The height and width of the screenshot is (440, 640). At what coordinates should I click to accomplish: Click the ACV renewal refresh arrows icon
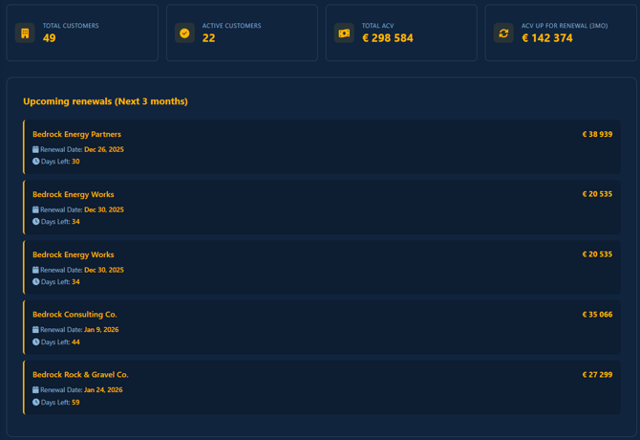(503, 33)
